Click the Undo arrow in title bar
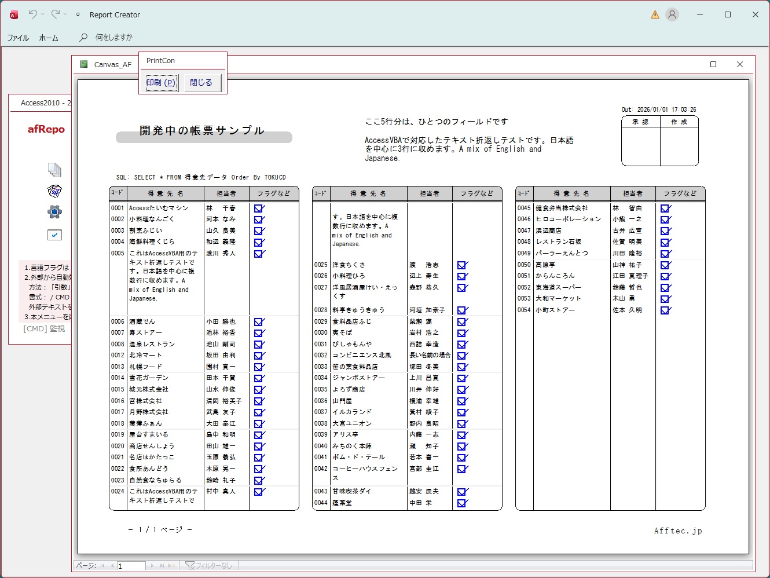This screenshot has width=770, height=578. 32,14
